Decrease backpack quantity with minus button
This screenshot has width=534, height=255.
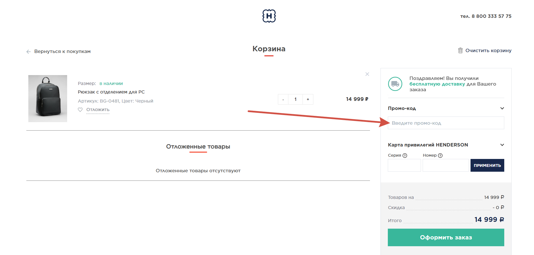(x=283, y=99)
